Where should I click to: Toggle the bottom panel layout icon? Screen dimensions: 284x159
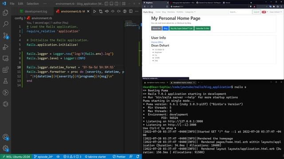tap(111, 4)
